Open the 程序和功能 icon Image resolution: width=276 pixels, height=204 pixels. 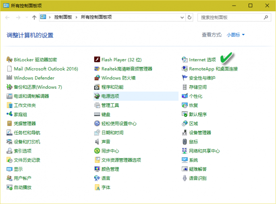[x=97, y=87]
